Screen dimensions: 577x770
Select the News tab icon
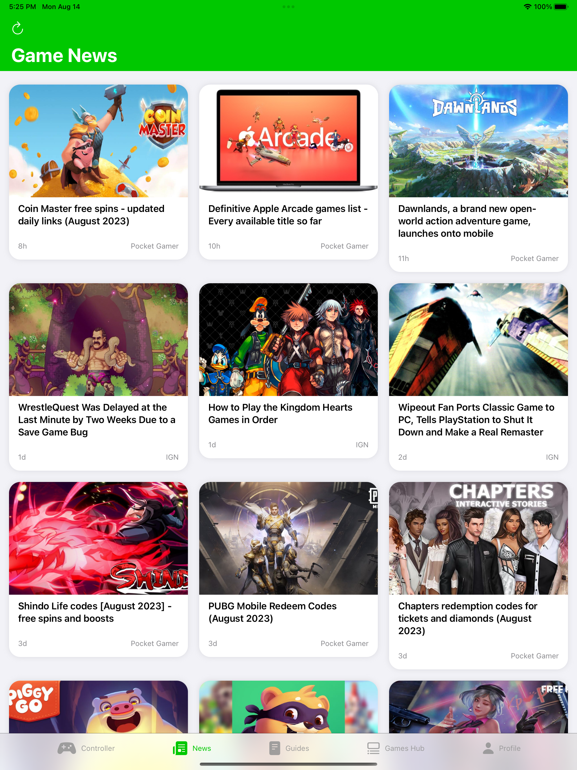point(180,748)
